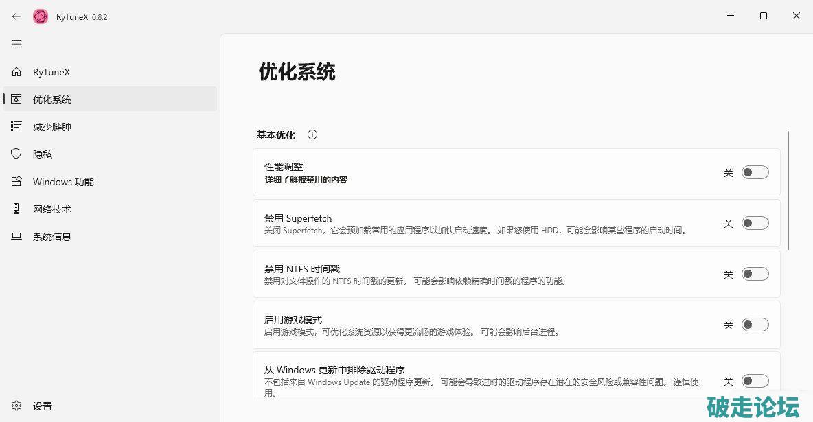Image resolution: width=813 pixels, height=422 pixels.
Task: Click the RyTuneX app logo icon
Action: [x=41, y=16]
